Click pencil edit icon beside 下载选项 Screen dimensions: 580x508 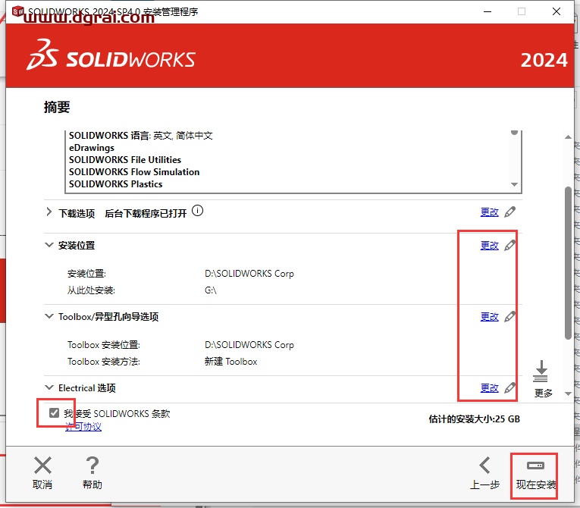pos(510,212)
